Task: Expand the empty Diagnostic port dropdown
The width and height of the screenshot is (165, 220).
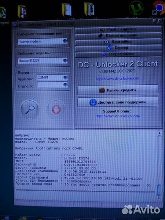Action: point(65,85)
